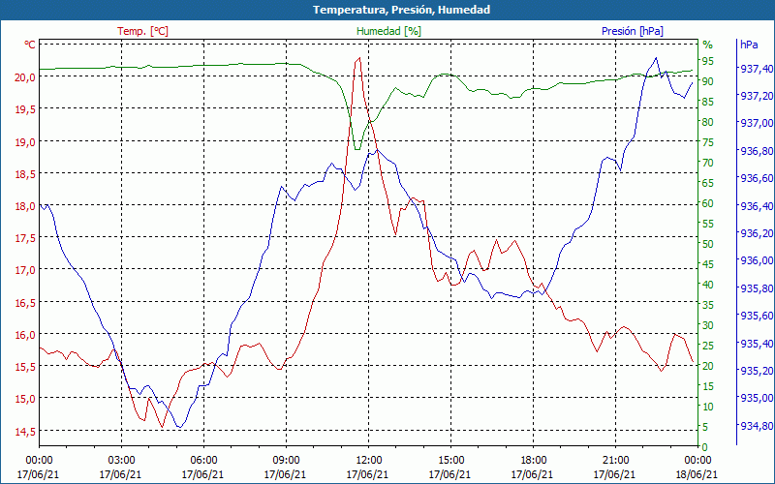This screenshot has width=775, height=484.
Task: Click the '937,40' pressure axis value
Action: click(757, 69)
